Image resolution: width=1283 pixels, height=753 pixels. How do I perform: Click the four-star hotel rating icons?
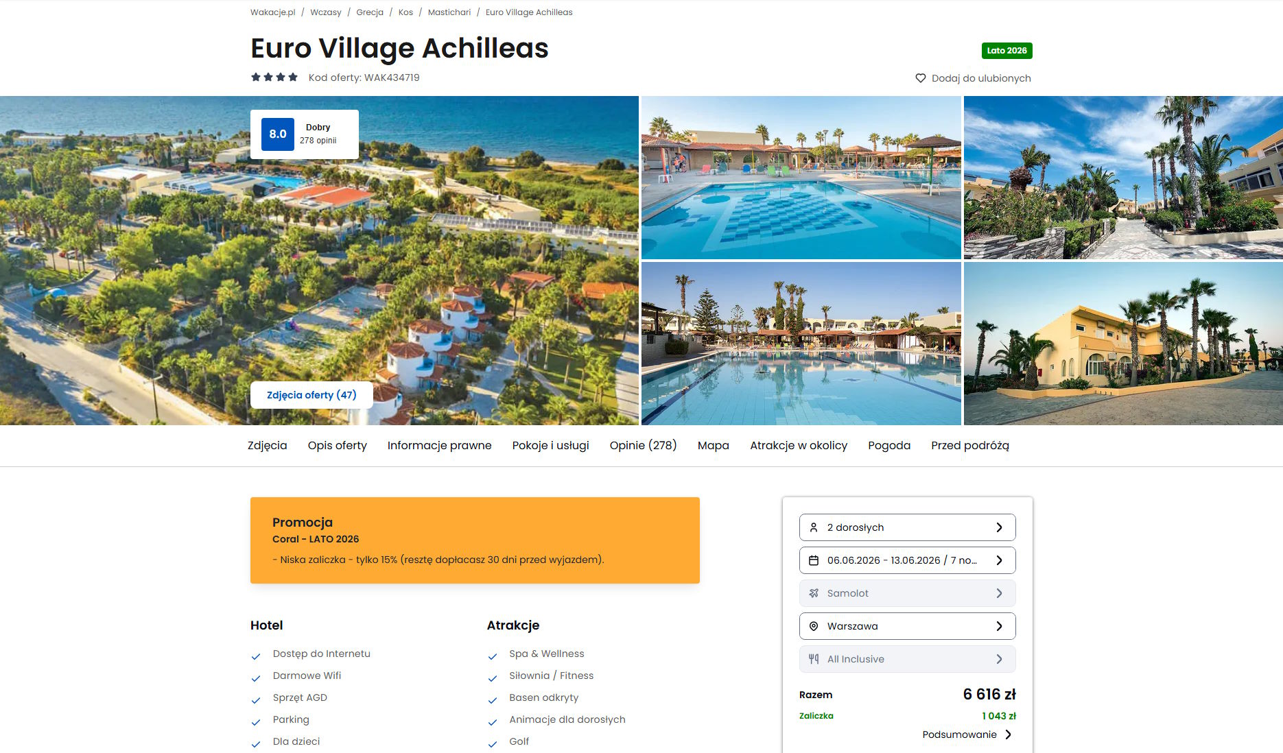274,77
